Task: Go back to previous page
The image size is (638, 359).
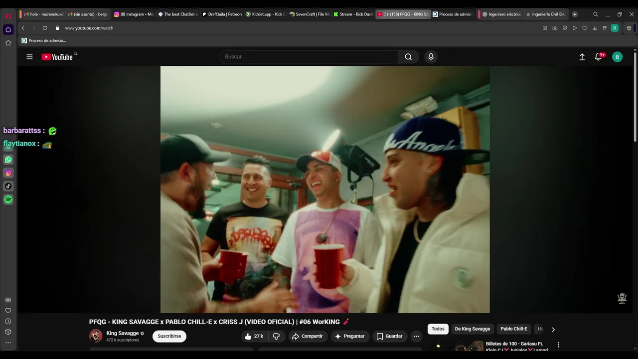Action: (23, 28)
